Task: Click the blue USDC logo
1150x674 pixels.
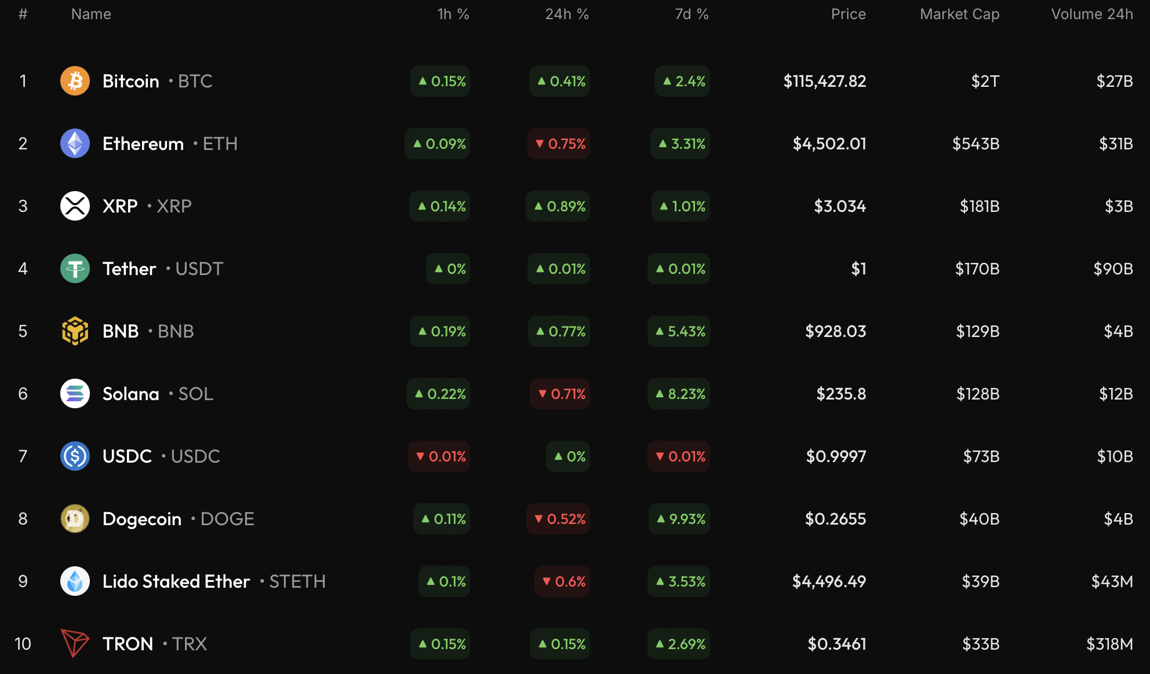Action: pyautogui.click(x=75, y=456)
